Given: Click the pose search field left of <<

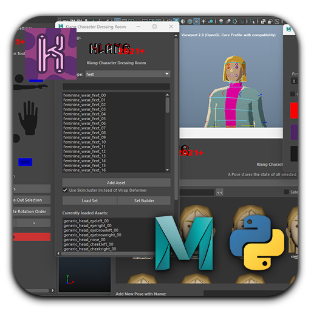Looking at the screenshot, I should (x=197, y=193).
